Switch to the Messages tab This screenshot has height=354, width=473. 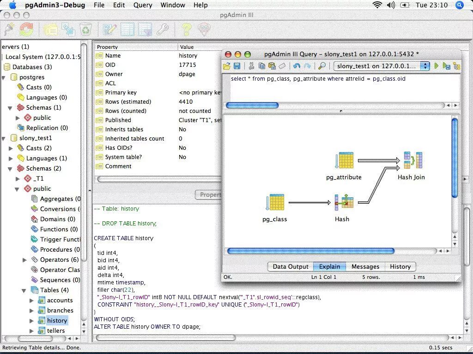(x=365, y=267)
